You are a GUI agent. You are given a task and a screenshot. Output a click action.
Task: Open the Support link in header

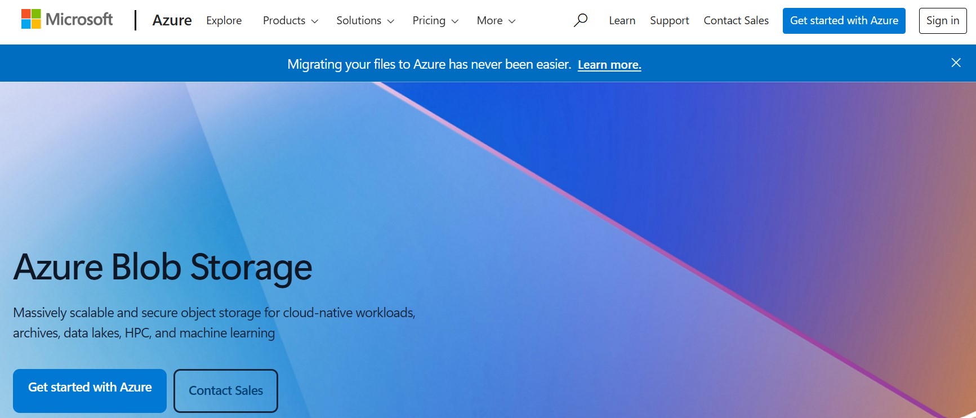click(x=669, y=20)
